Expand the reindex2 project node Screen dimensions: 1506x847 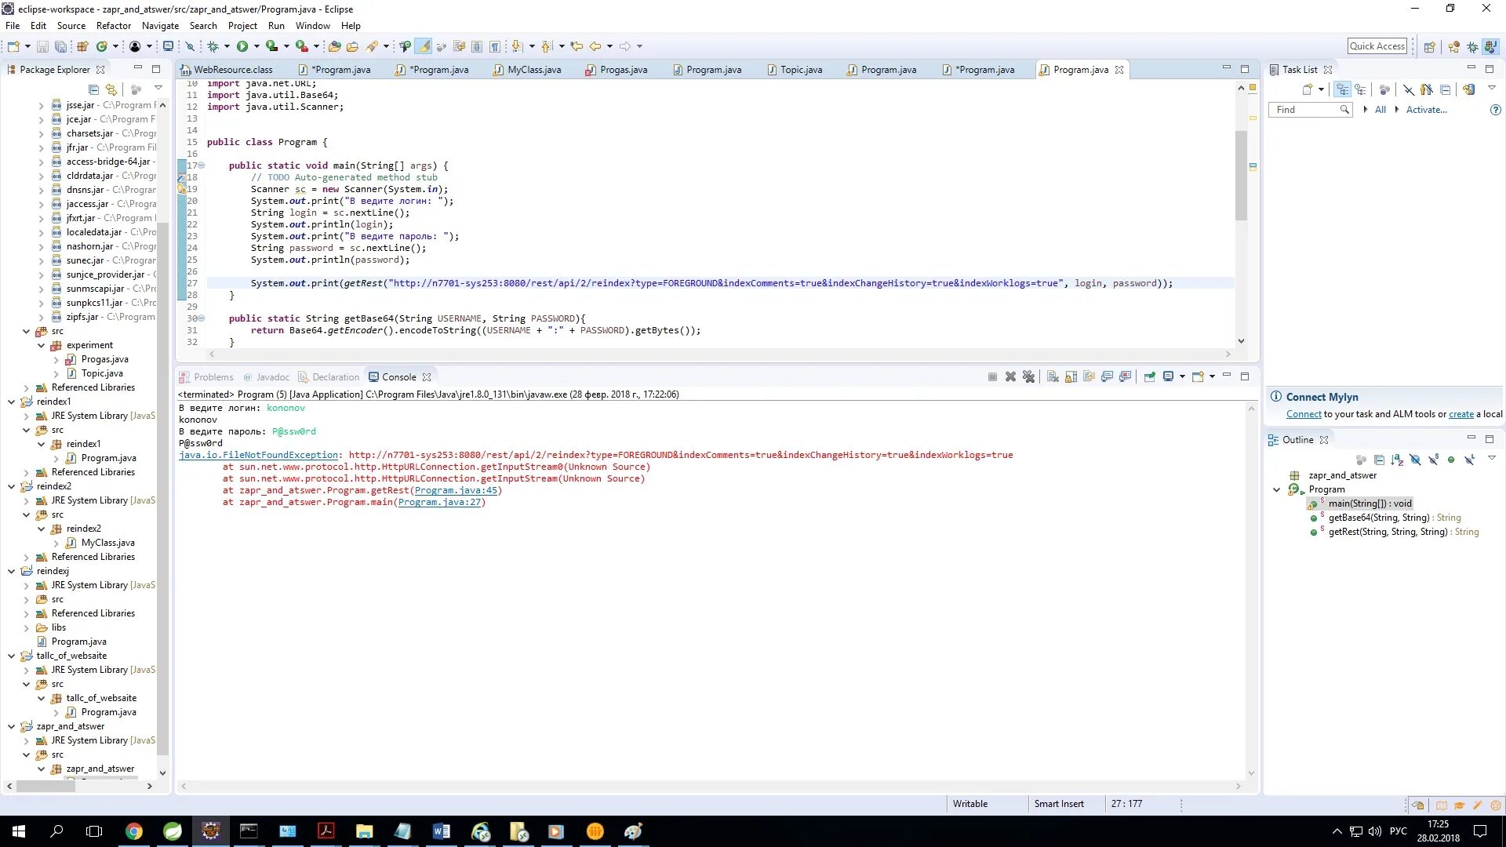(x=10, y=486)
